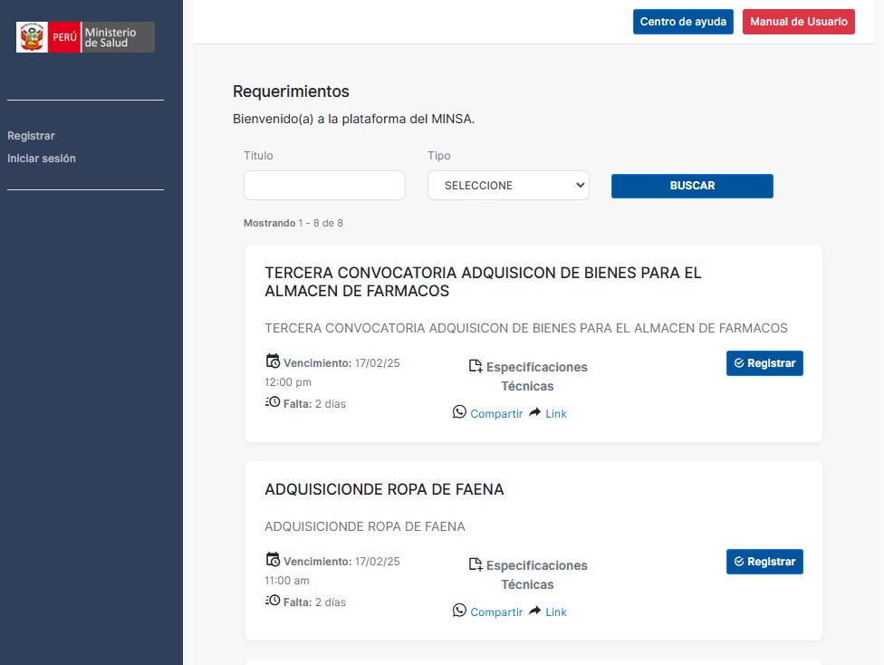Open Especificaciones Técnicas for farmacos requirement
This screenshot has width=884, height=665.
coord(536,376)
